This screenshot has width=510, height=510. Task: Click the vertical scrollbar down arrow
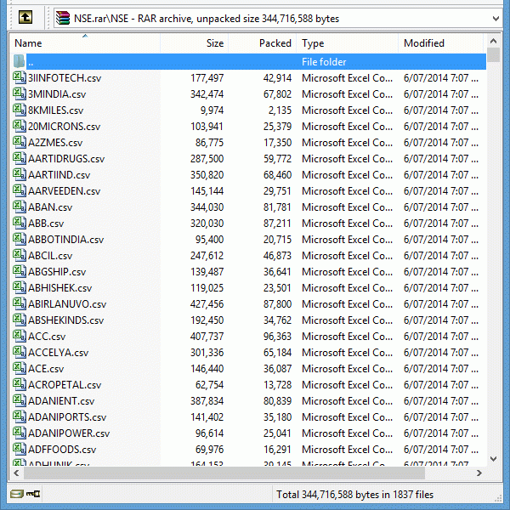tap(493, 459)
